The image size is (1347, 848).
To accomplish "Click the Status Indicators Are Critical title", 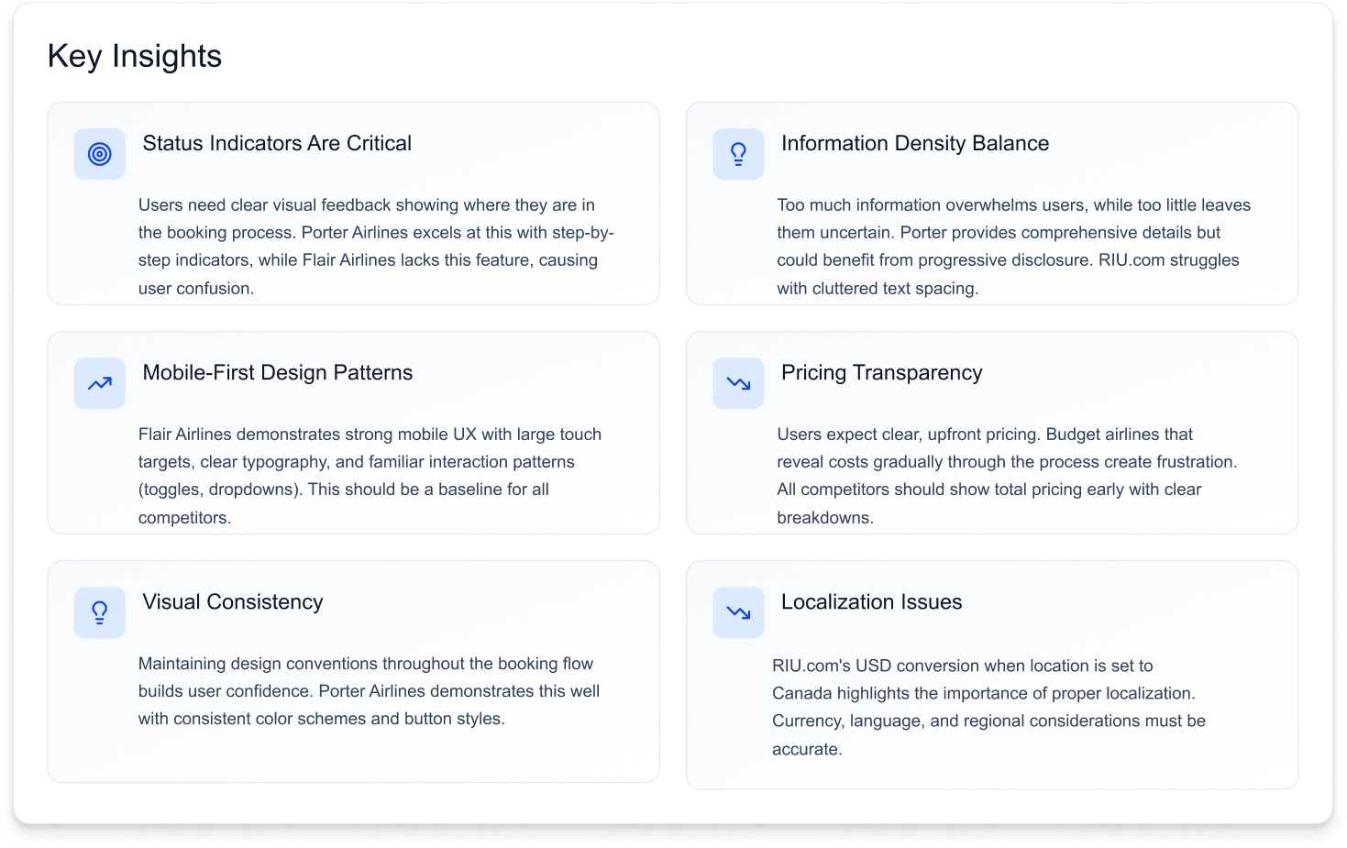I will coord(277,143).
